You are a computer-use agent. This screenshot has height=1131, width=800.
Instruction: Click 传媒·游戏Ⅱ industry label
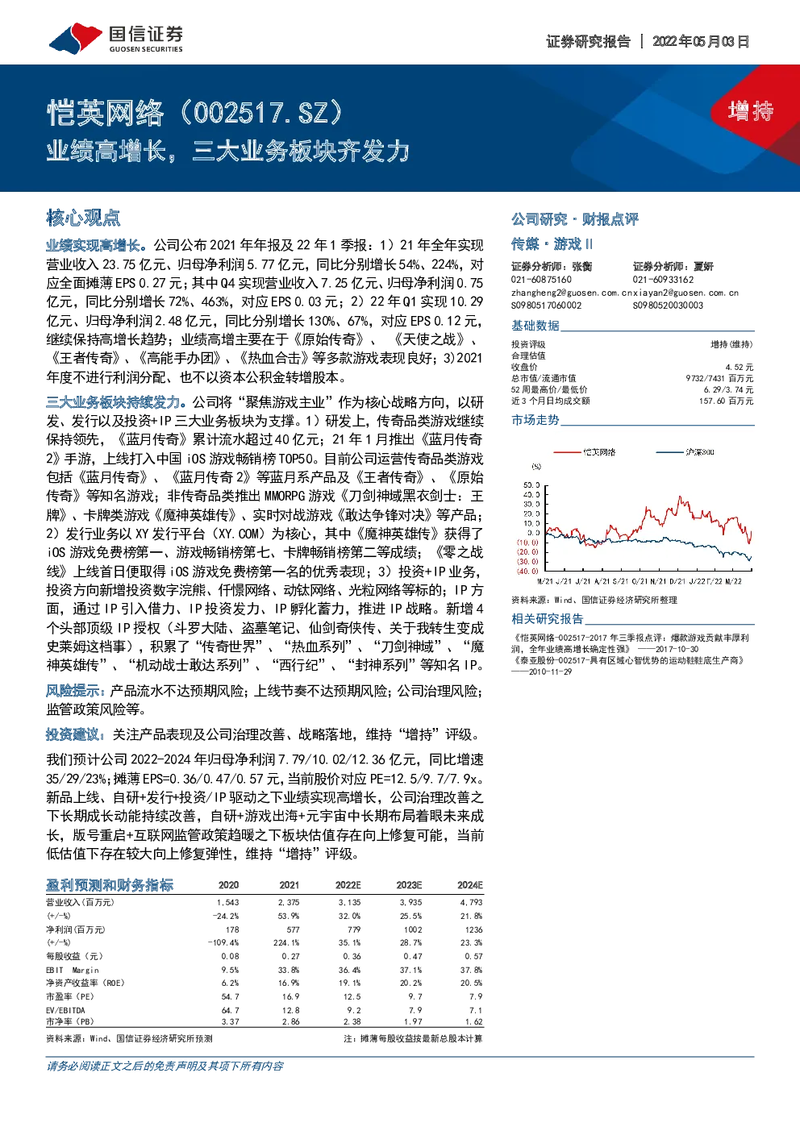(552, 243)
